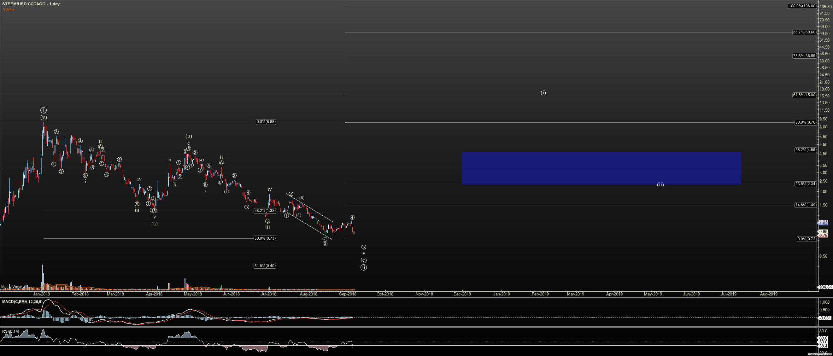Select the projected (i) wave label
The width and height of the screenshot is (833, 356).
click(x=543, y=92)
